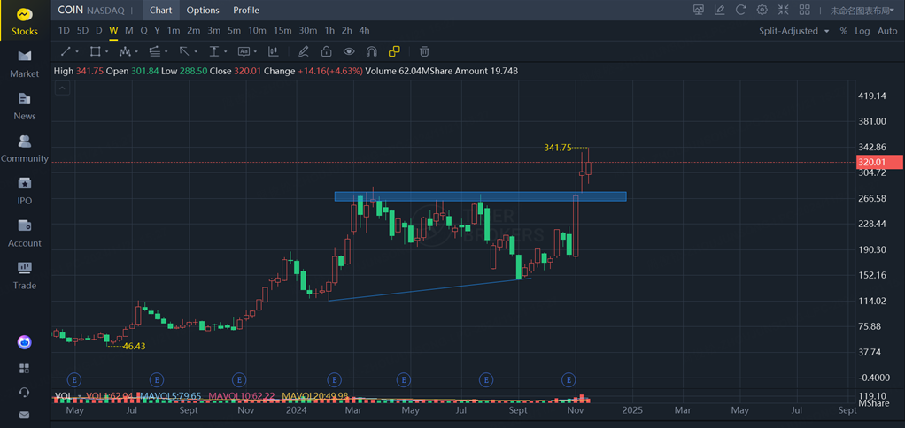Click the earnings E marker near Nov 2024
Viewport: 905px width, 428px height.
(569, 379)
